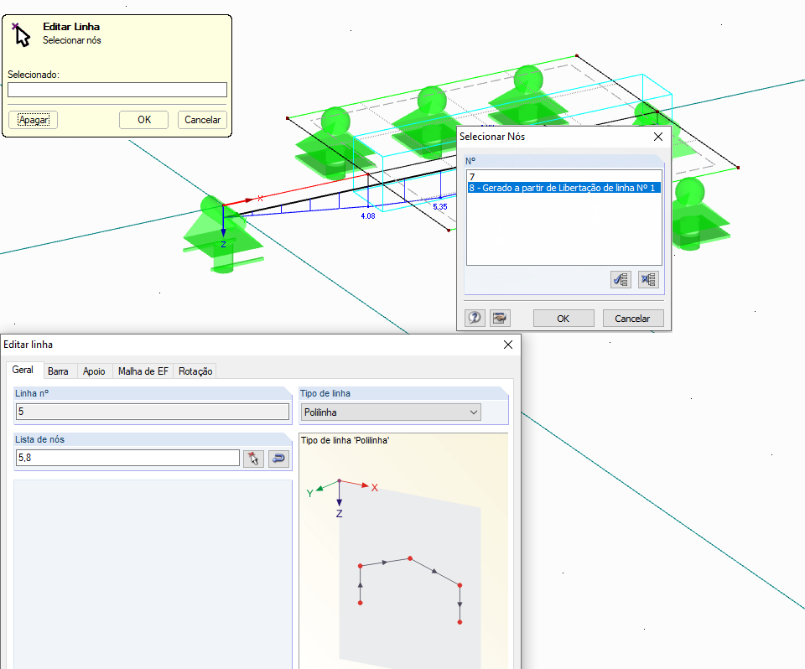Open the Malha de EF tab
This screenshot has height=669, width=805.
143,371
